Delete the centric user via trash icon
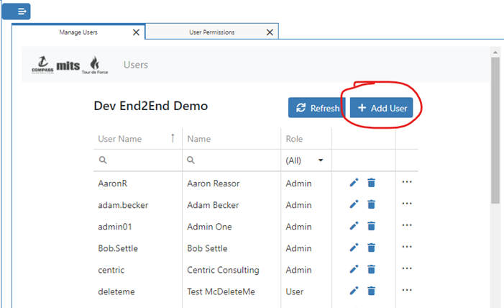 pyautogui.click(x=371, y=269)
